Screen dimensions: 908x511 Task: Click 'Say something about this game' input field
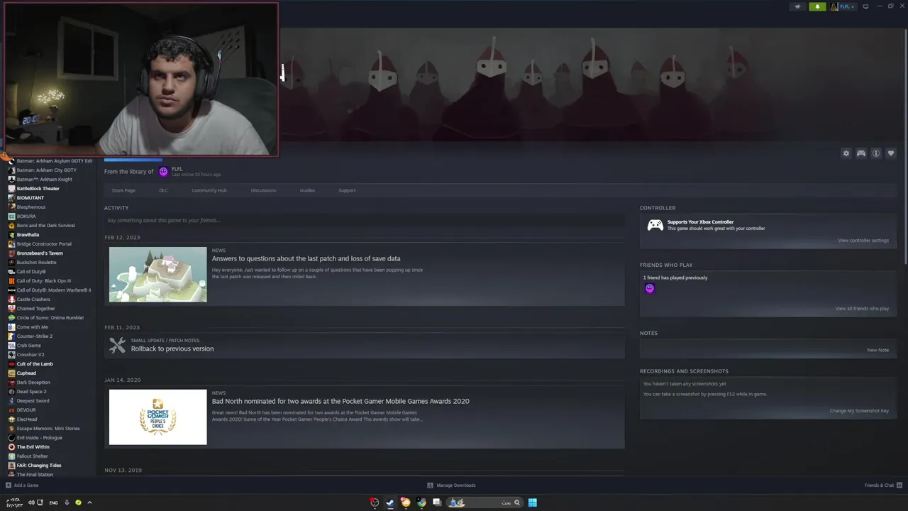coord(365,221)
